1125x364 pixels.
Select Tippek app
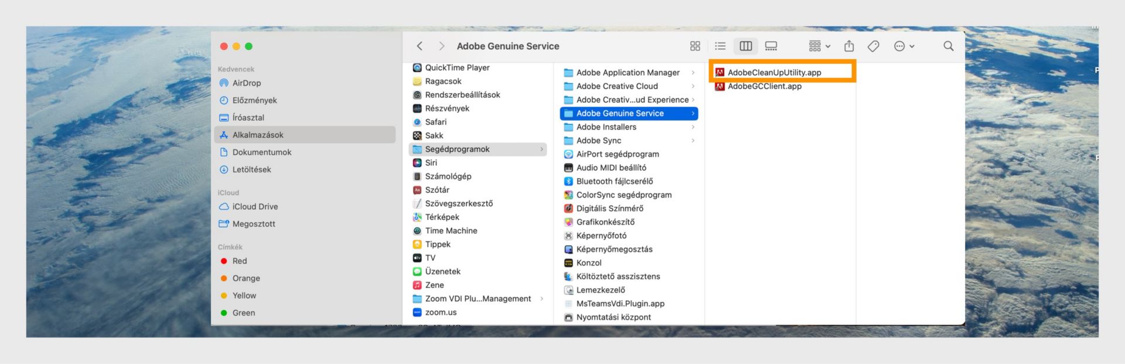click(478, 244)
